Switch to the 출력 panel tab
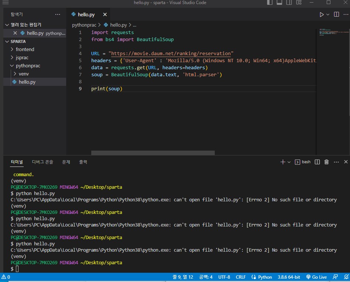 (x=83, y=162)
